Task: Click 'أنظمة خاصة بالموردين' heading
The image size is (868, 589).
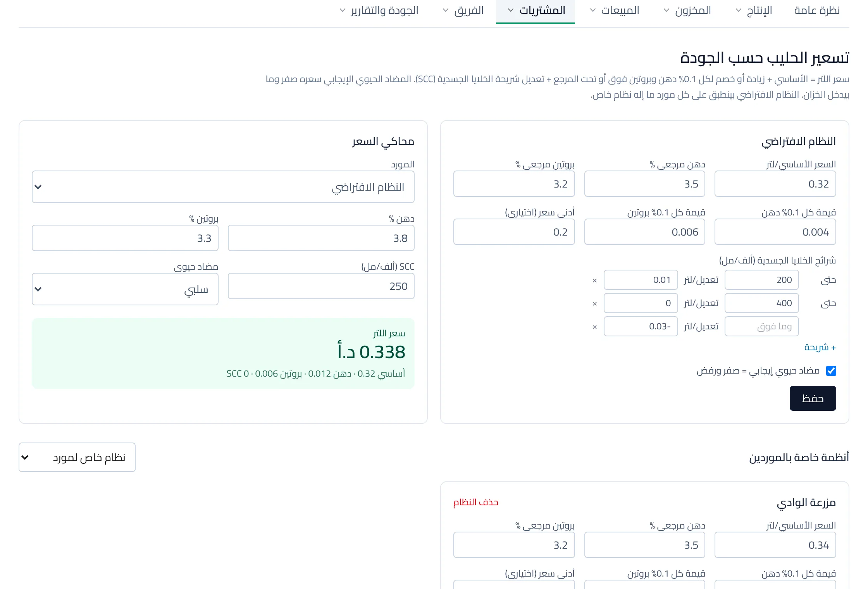Action: (799, 457)
